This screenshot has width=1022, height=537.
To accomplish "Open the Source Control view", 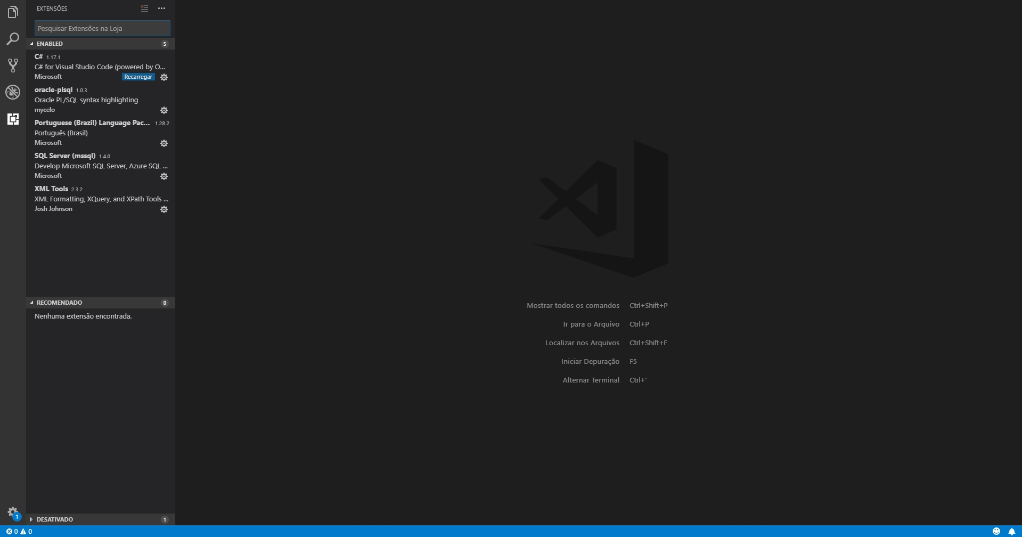I will tap(13, 66).
